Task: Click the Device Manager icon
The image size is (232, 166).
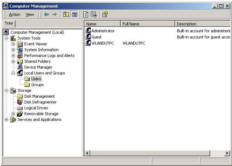Action: click(x=20, y=67)
